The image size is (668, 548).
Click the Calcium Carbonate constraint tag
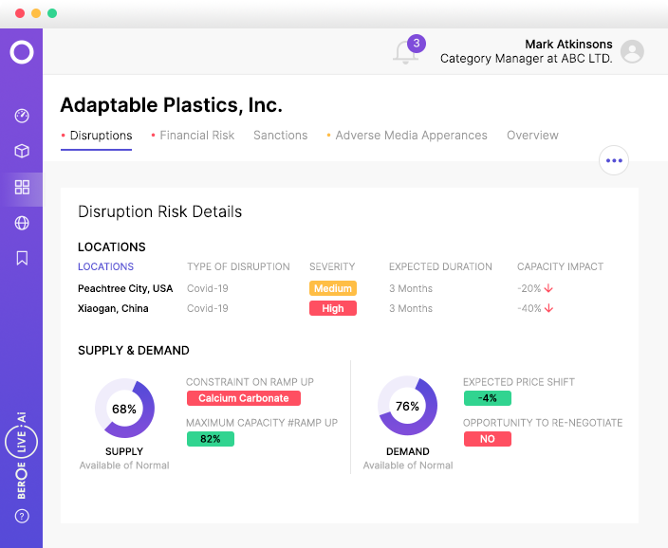click(x=243, y=398)
